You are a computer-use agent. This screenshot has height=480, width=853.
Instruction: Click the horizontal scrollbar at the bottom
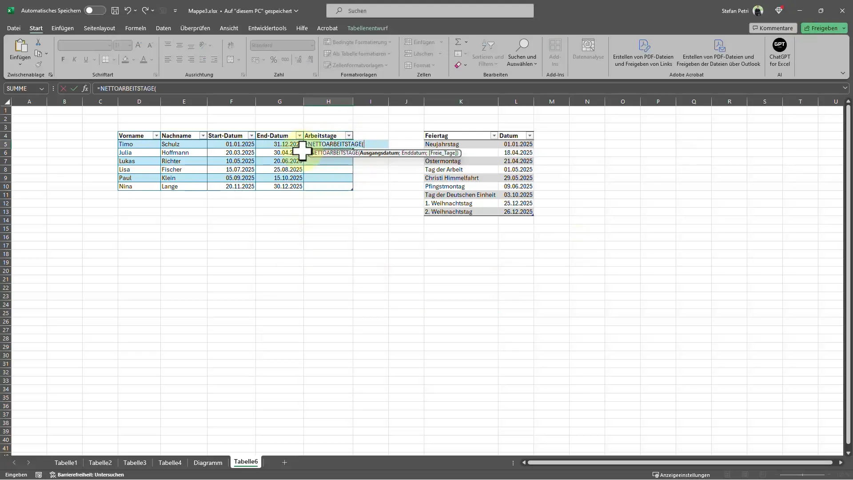tap(680, 463)
